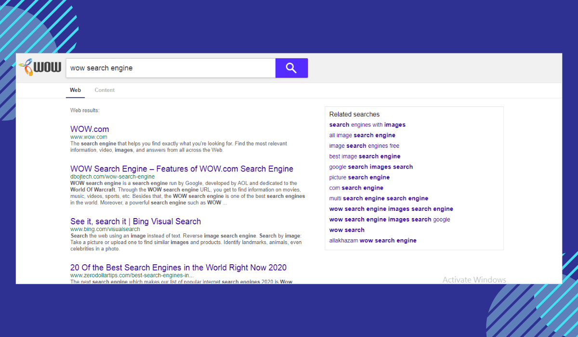Viewport: 578px width, 337px height.
Task: Select related search 'image search engines free'
Action: click(x=364, y=146)
